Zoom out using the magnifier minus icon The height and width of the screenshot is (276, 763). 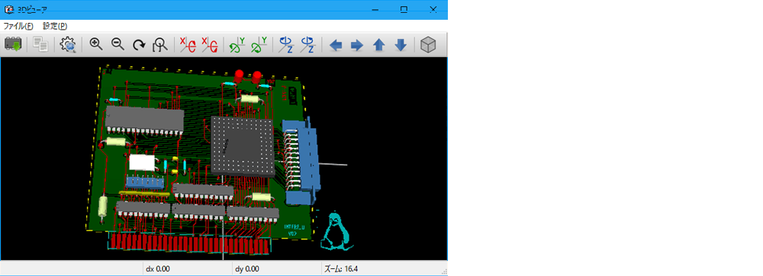point(118,45)
